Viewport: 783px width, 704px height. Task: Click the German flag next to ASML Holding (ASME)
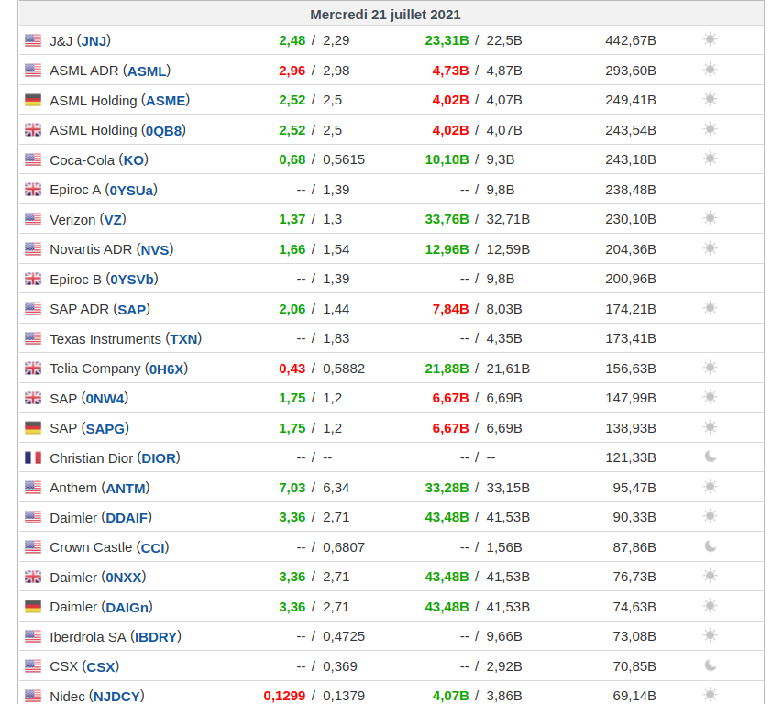click(33, 100)
